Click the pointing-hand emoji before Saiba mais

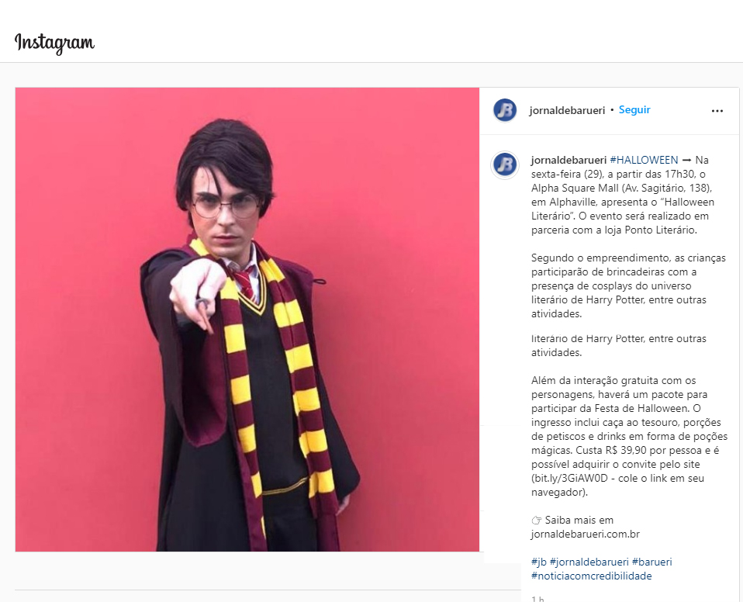point(537,521)
